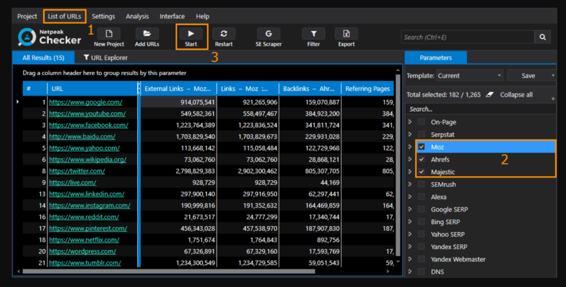Open the Filter tool in toolbar

pyautogui.click(x=313, y=34)
